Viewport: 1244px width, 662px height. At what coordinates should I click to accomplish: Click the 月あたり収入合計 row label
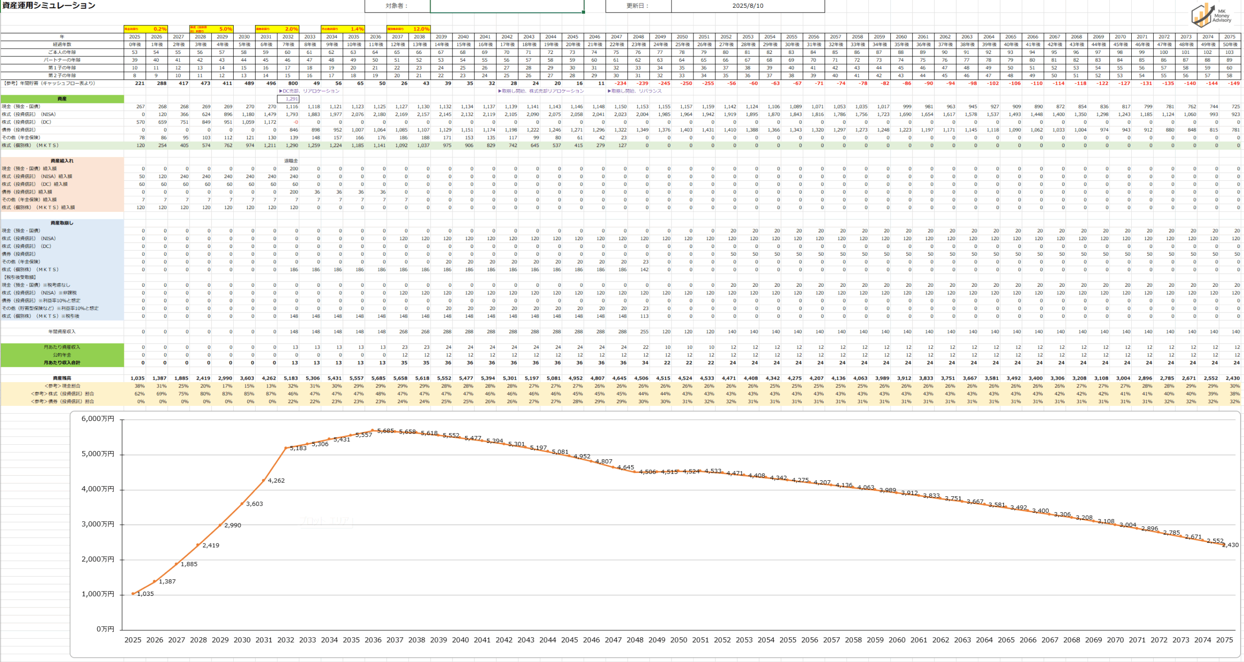click(x=62, y=363)
